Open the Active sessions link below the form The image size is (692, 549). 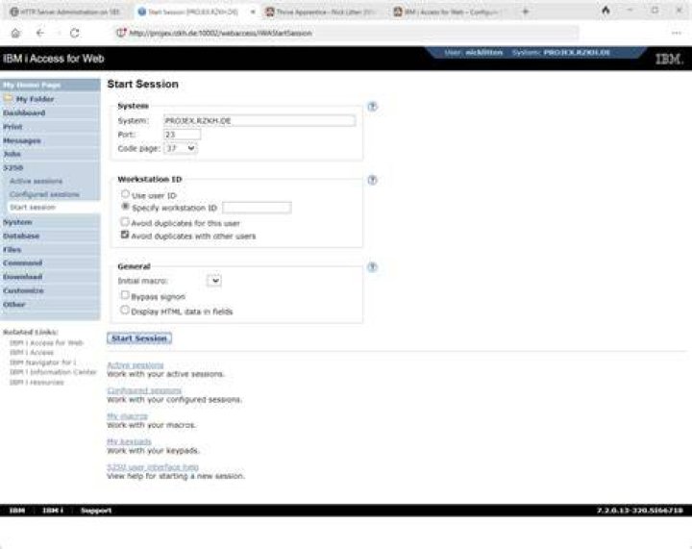[136, 365]
